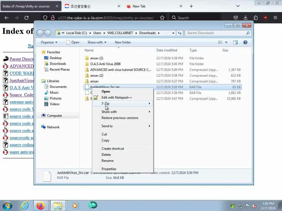Launch Internet Explorer from taskbar
The height and width of the screenshot is (211, 282).
point(25,206)
